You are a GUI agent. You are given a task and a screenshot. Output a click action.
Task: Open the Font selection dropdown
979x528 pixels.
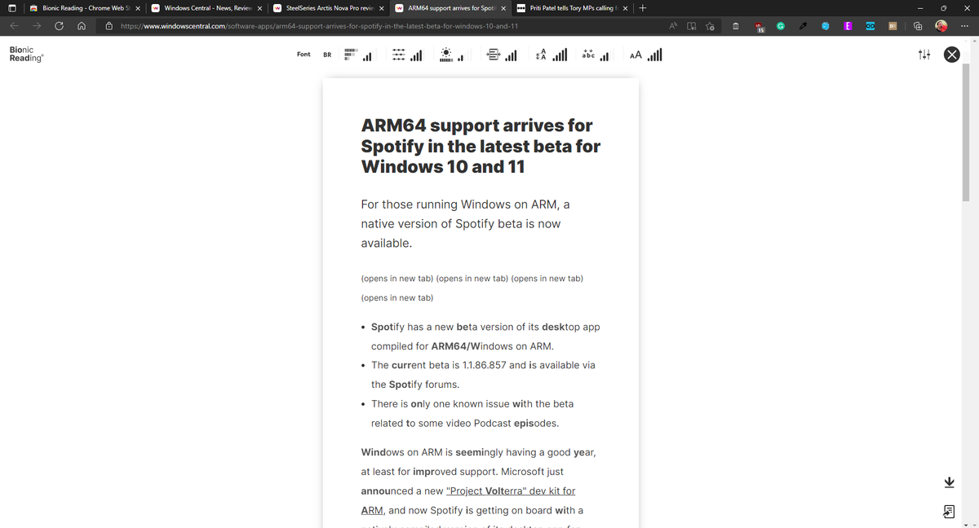point(303,54)
